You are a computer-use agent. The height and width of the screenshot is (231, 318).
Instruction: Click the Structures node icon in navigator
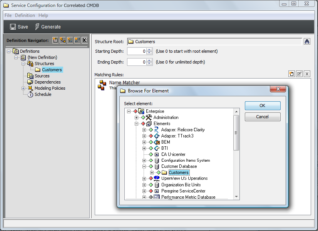[30, 64]
